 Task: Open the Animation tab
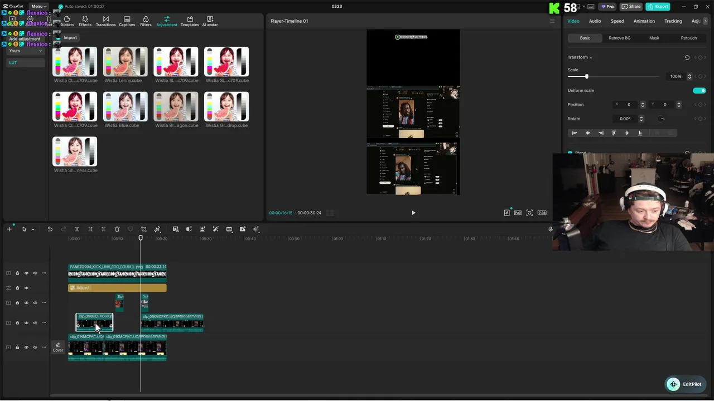coord(644,21)
